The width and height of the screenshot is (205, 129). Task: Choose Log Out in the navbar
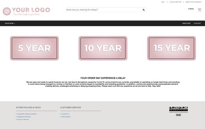click(x=197, y=23)
